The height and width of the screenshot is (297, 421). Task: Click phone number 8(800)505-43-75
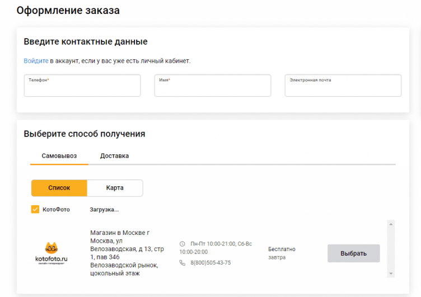click(210, 263)
